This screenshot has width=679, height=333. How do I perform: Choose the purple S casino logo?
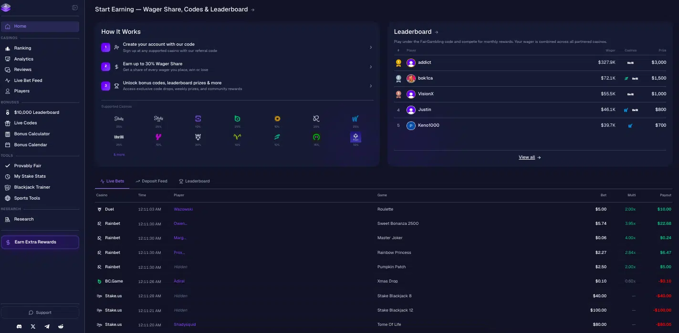(x=198, y=119)
